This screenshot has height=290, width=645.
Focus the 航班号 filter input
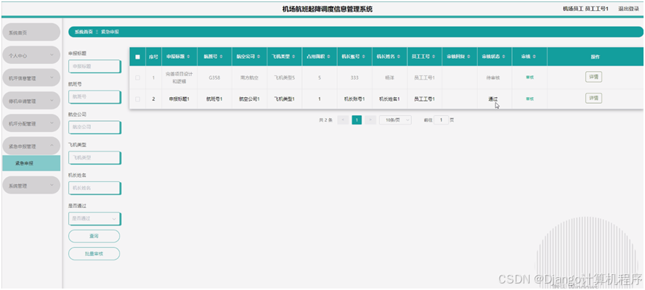coord(94,96)
